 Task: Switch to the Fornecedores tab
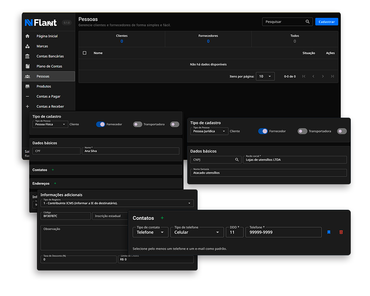208,39
